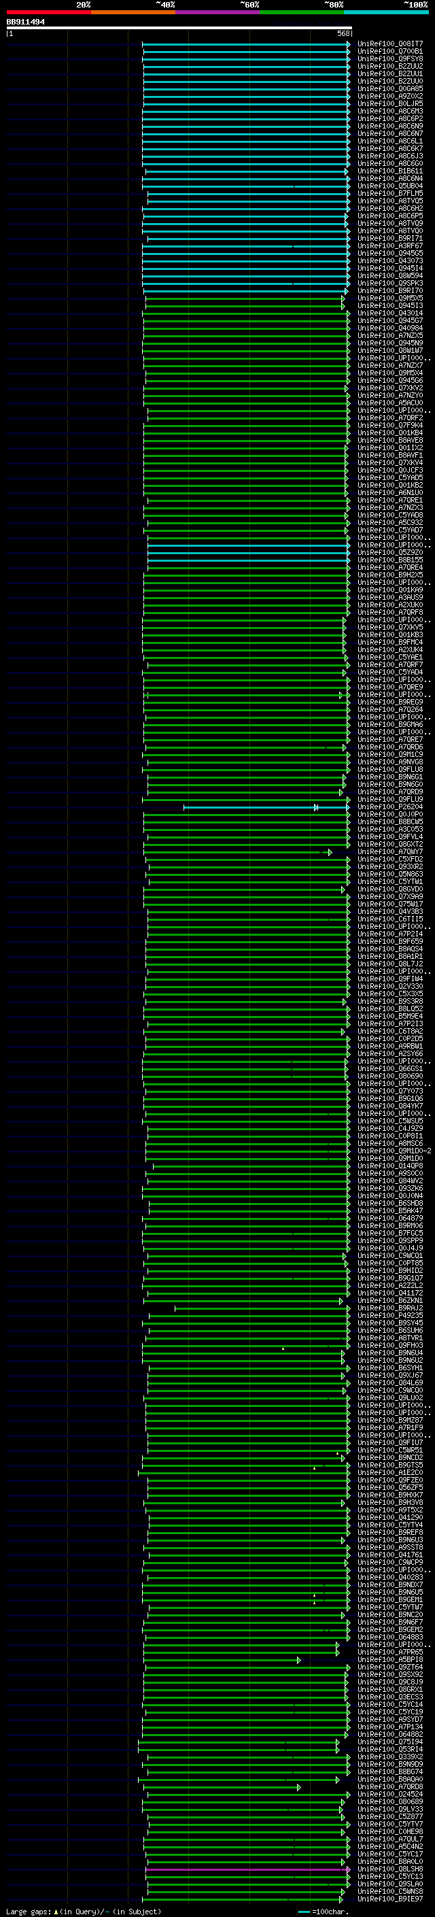This screenshot has width=435, height=1917.
Task: Open hit UniRef100_A8C6M3
Action: coord(389,111)
